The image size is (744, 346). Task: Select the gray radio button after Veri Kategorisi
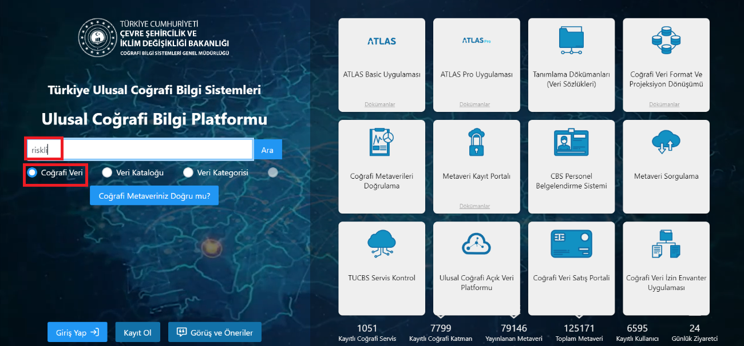(273, 172)
